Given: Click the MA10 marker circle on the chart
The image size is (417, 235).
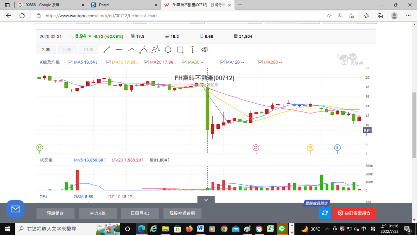Looking at the screenshot, I should pyautogui.click(x=310, y=148).
